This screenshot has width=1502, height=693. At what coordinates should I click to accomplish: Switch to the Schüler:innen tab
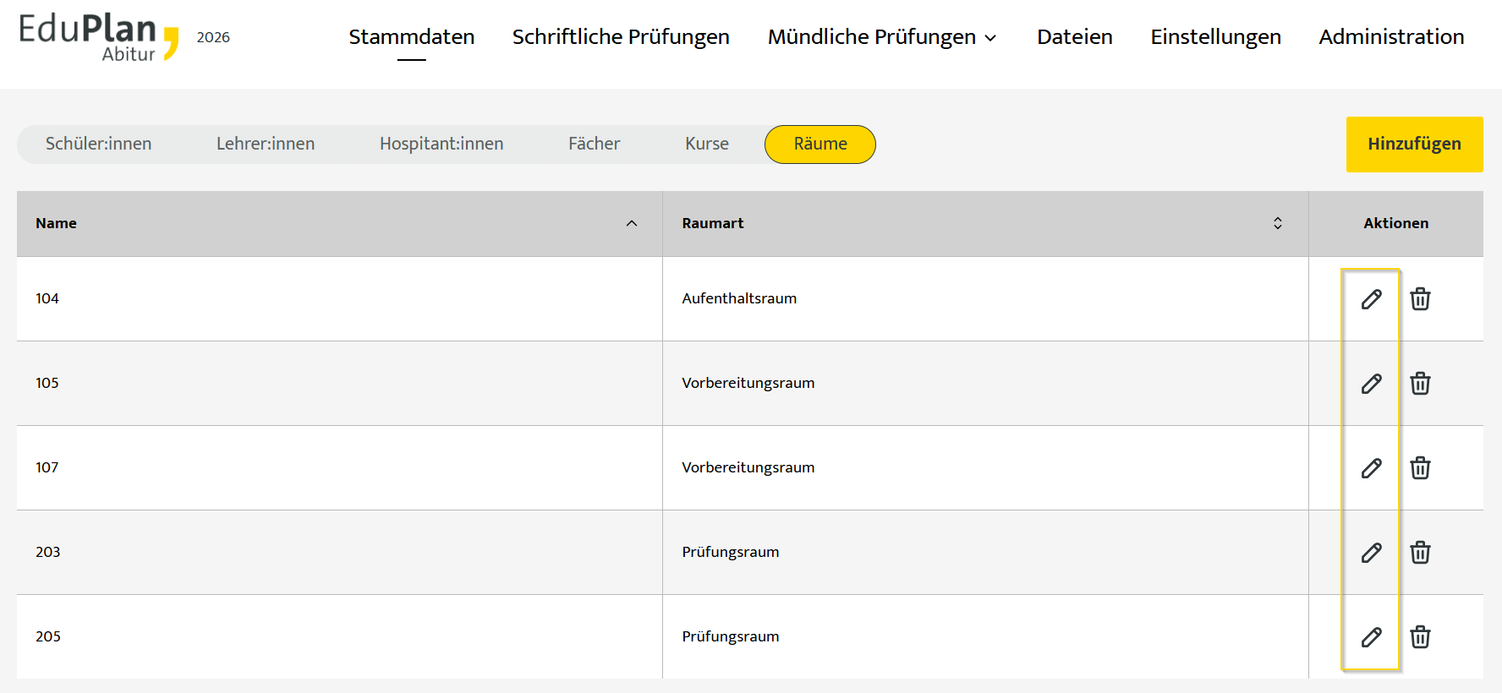99,145
